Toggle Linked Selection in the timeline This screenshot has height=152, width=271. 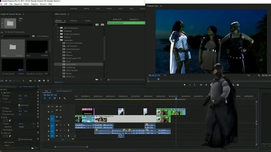(x=55, y=98)
